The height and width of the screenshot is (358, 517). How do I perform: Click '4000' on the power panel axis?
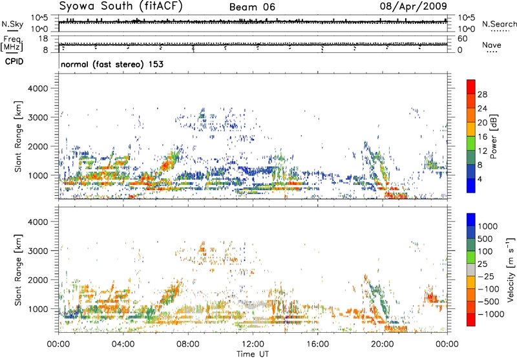pyautogui.click(x=37, y=89)
